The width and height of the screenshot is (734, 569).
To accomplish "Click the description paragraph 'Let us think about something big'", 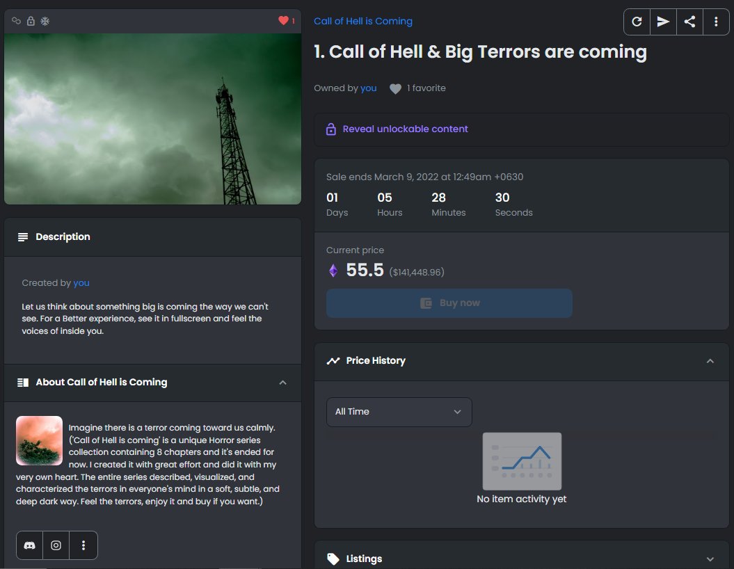I will tap(145, 319).
